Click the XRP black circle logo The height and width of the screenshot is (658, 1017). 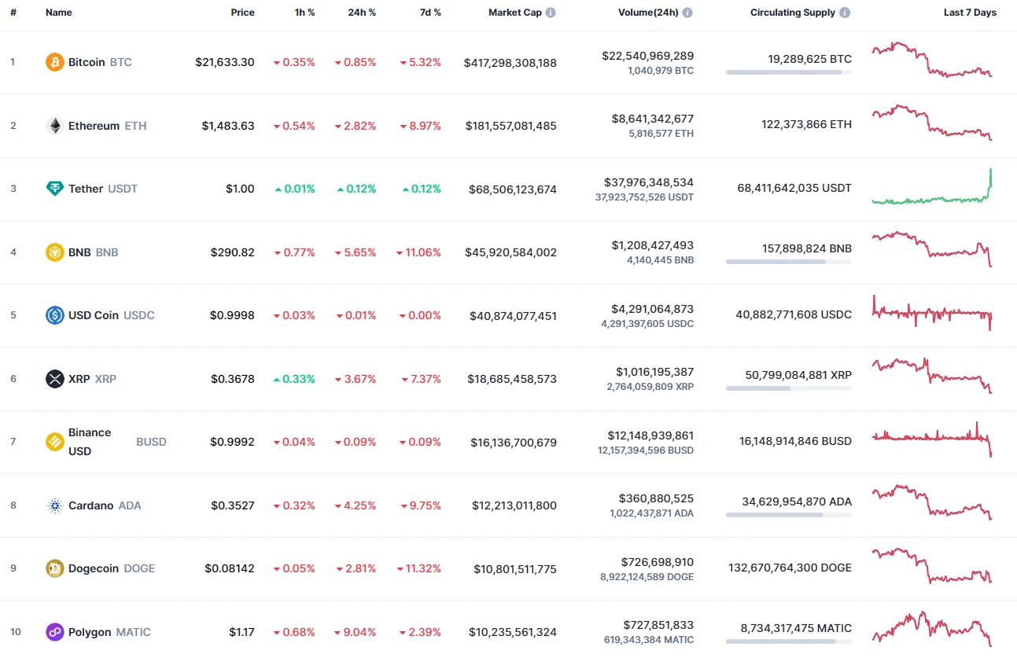[x=54, y=379]
